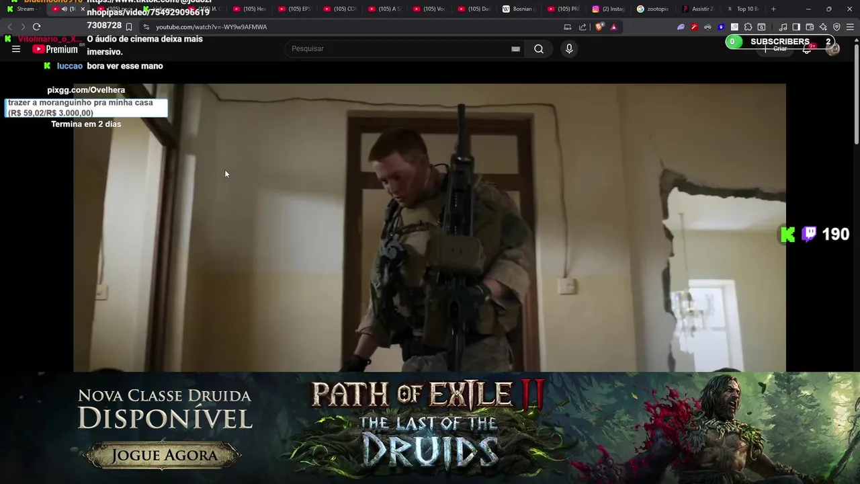The image size is (860, 484).
Task: Open a new tab with plus button
Action: pos(773,9)
